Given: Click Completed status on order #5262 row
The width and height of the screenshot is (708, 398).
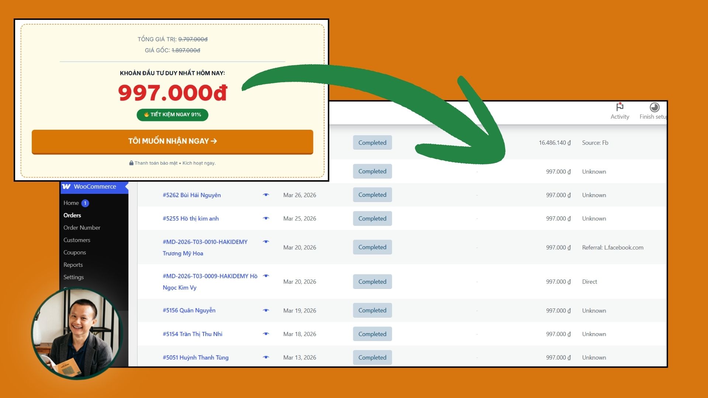Looking at the screenshot, I should pyautogui.click(x=372, y=195).
